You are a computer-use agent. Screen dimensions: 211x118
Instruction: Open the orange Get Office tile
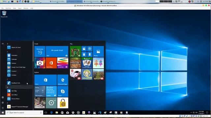point(51,63)
